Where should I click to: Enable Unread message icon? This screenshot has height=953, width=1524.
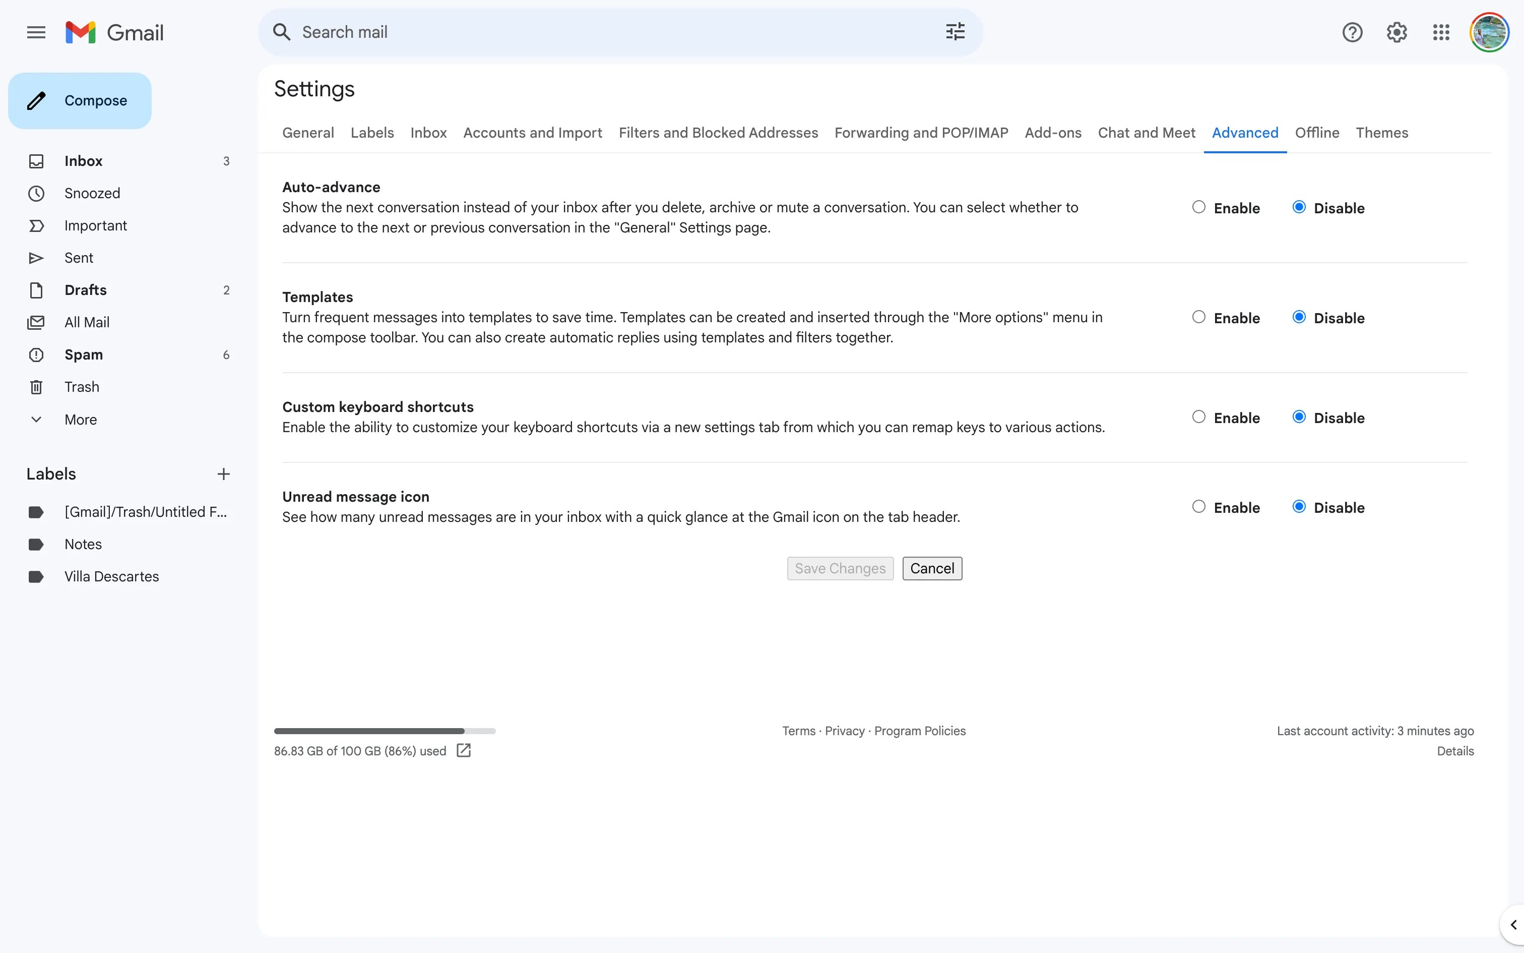[1198, 507]
